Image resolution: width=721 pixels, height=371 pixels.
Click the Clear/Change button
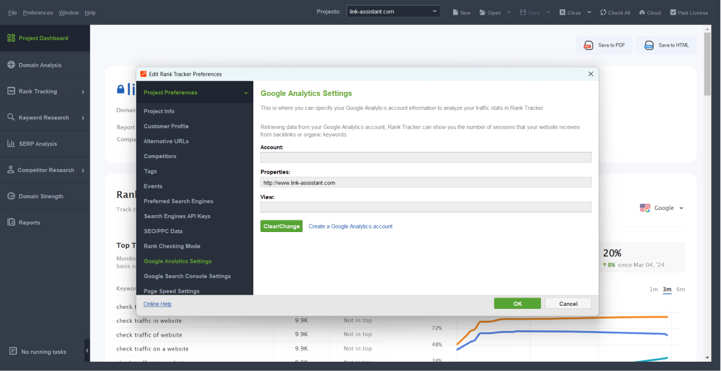pos(281,226)
